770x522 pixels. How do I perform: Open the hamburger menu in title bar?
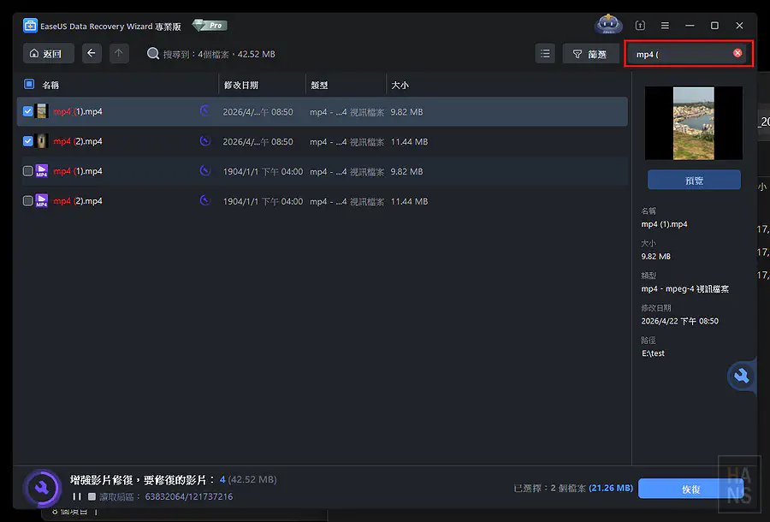[665, 26]
